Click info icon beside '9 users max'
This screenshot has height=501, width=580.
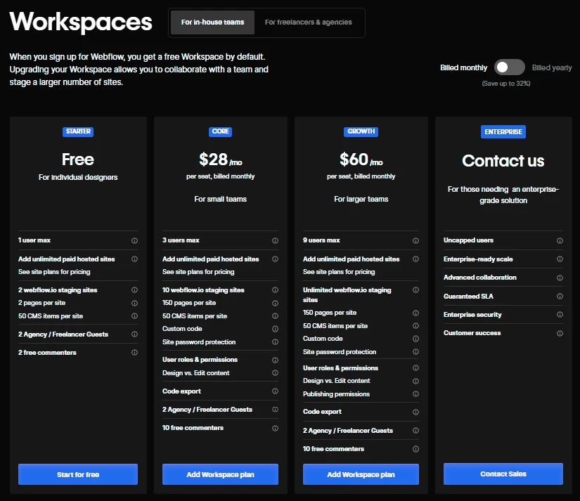click(x=415, y=240)
